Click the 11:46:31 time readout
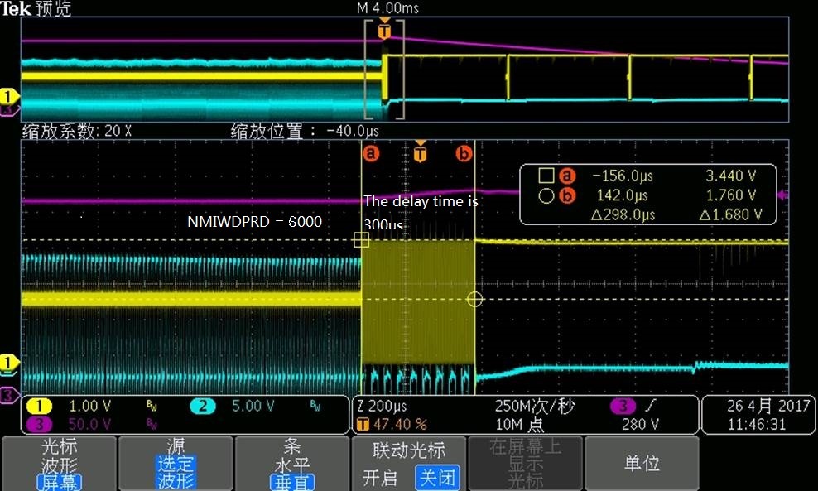The width and height of the screenshot is (818, 491). [757, 424]
